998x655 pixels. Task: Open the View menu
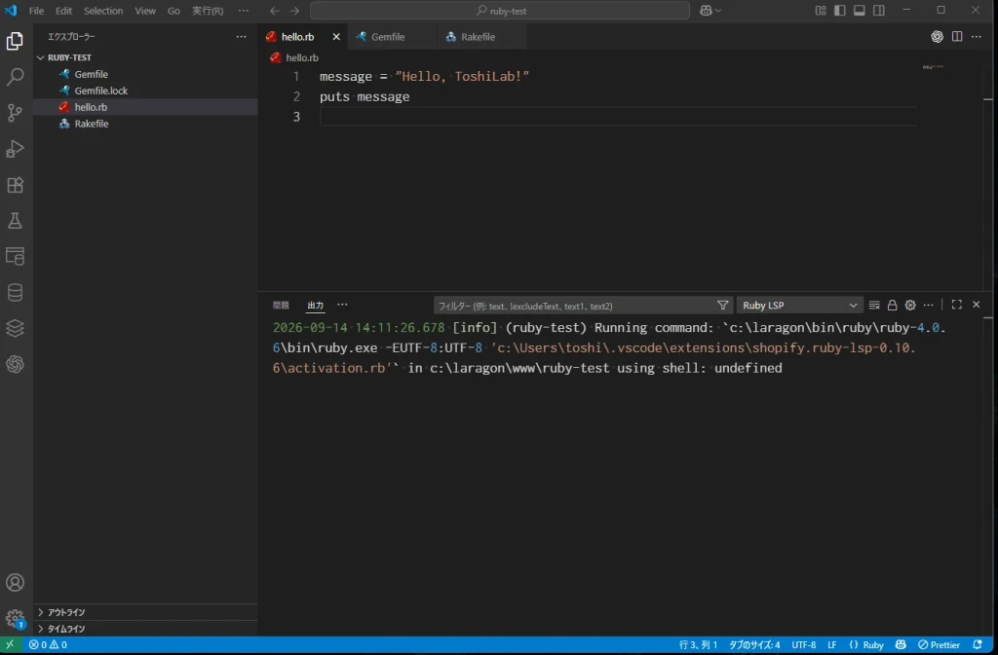coord(145,11)
